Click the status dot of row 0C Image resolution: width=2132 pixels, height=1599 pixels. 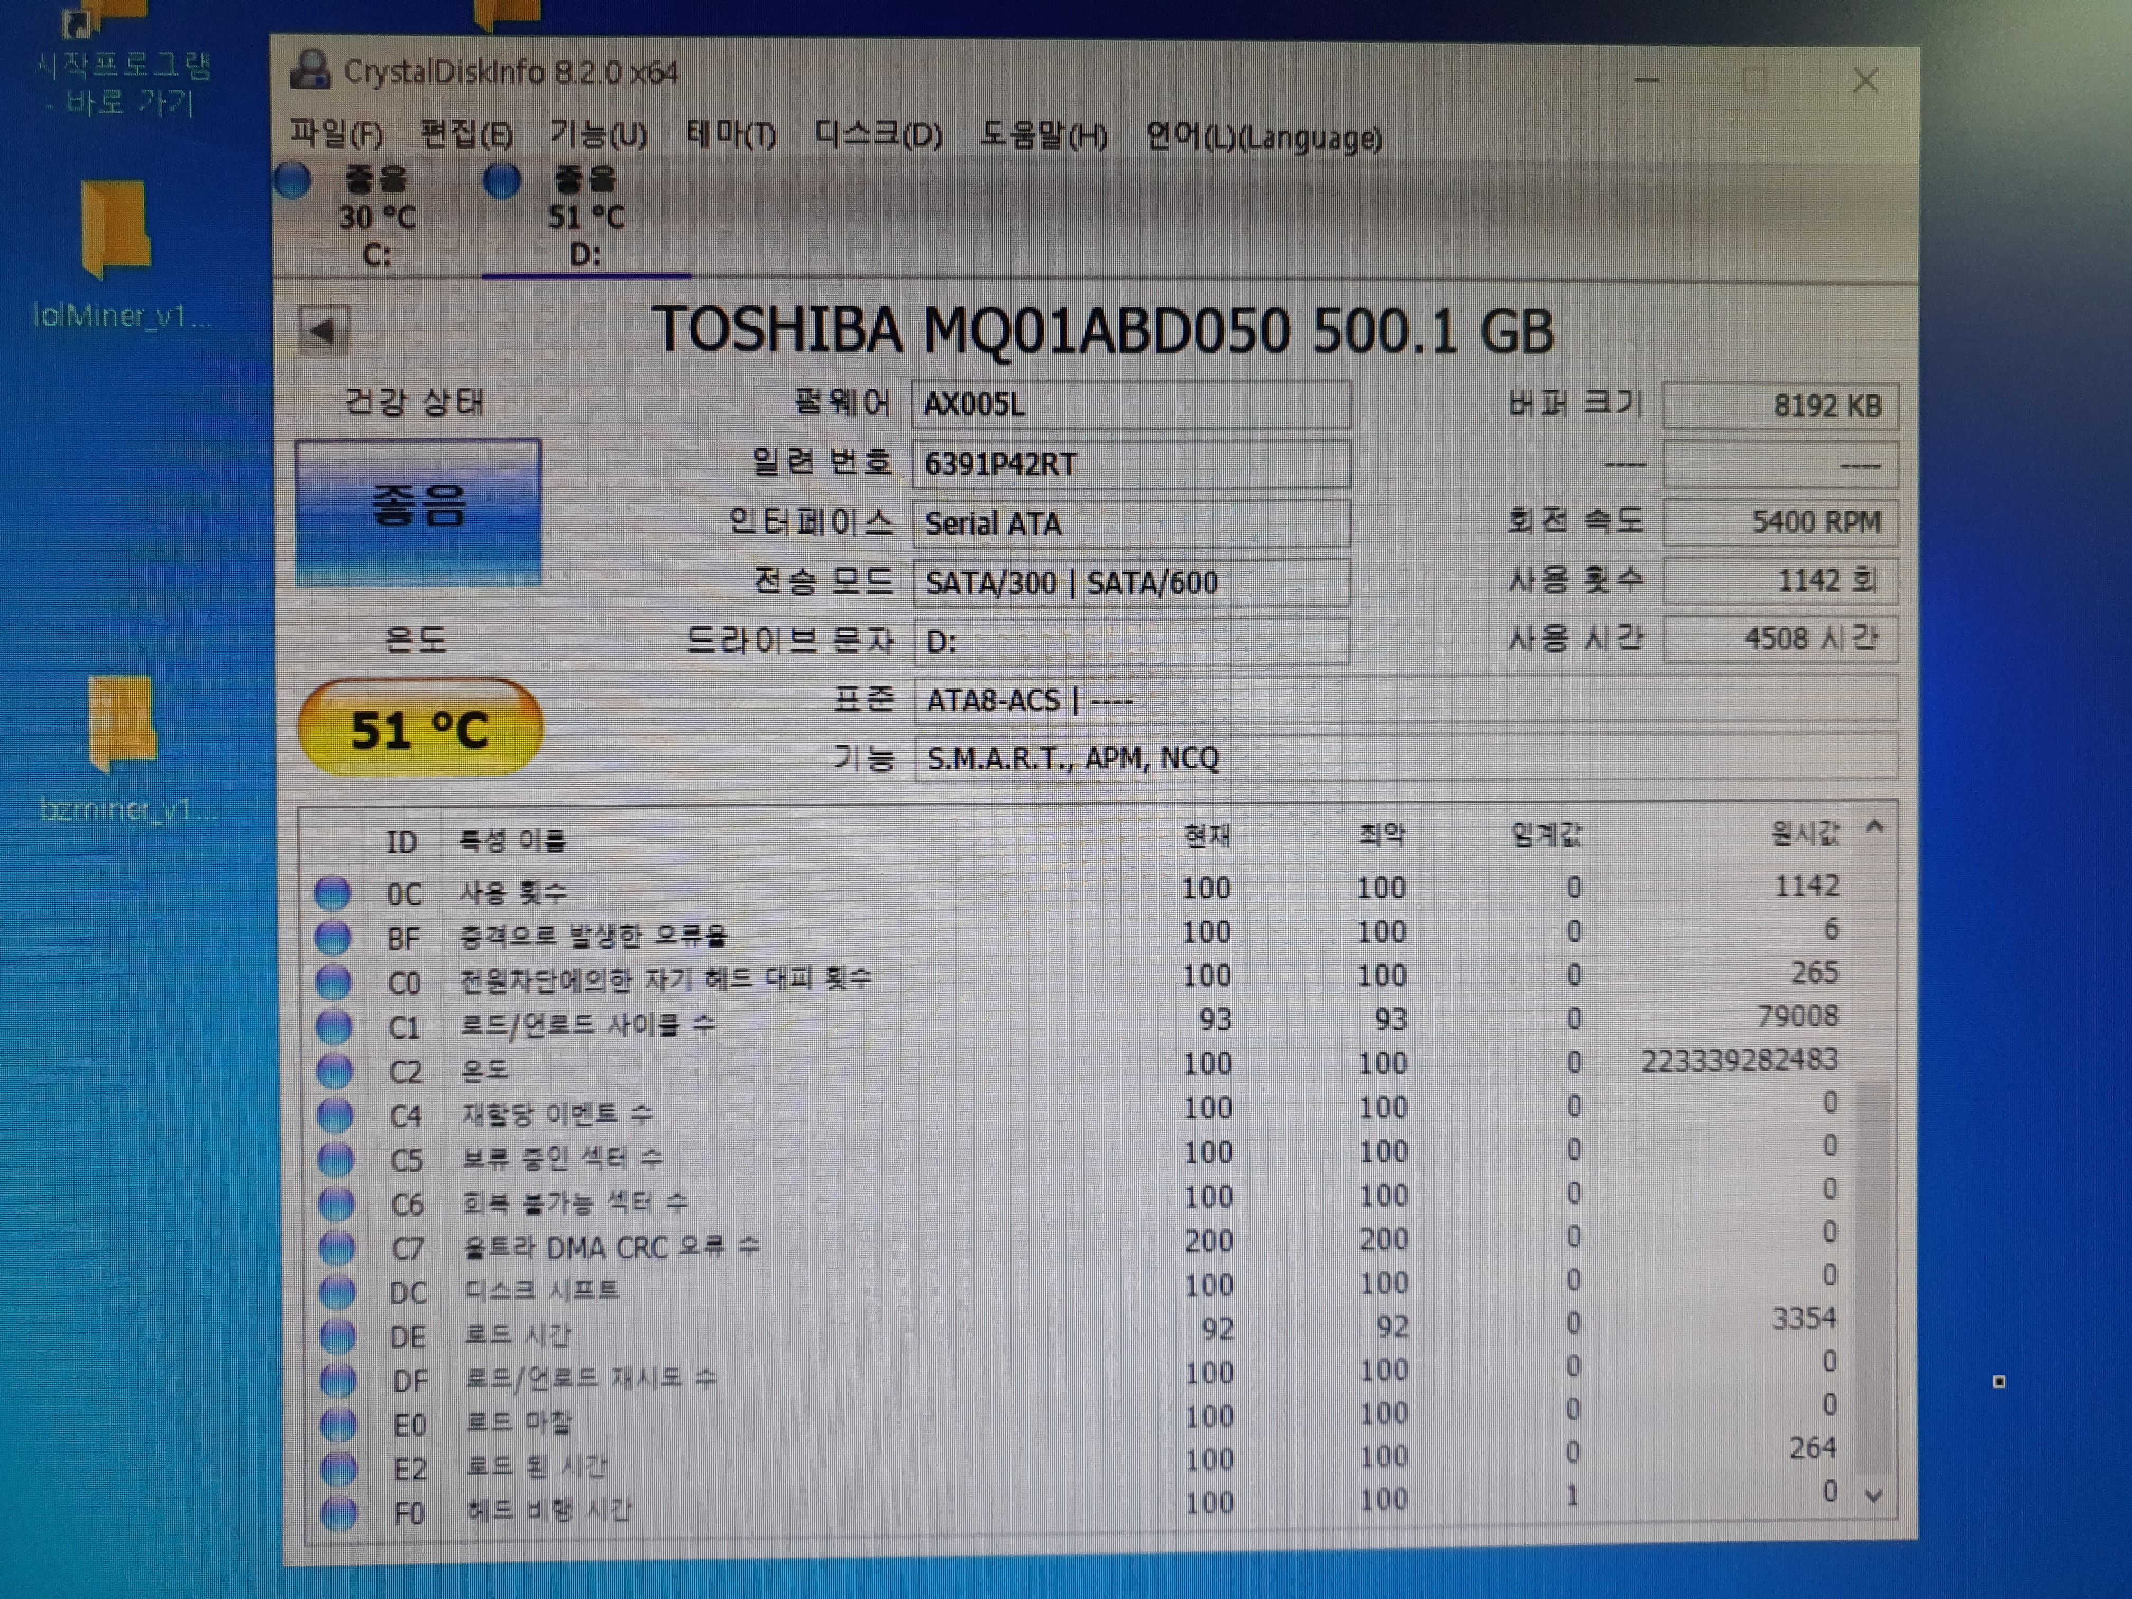click(x=333, y=893)
